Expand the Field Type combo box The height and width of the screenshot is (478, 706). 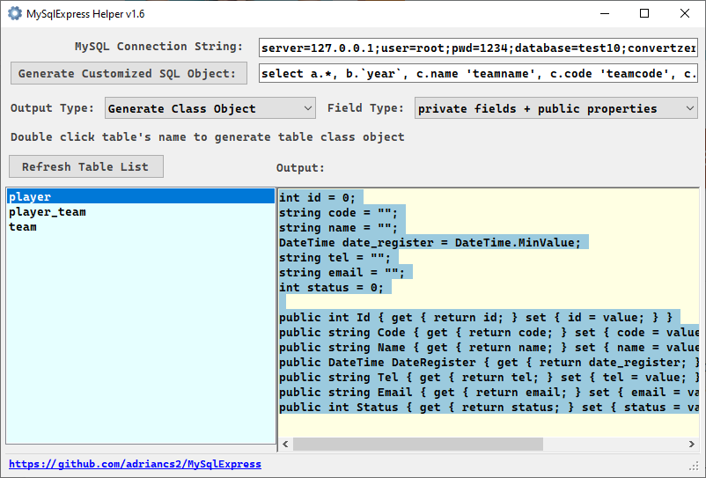[x=556, y=108]
